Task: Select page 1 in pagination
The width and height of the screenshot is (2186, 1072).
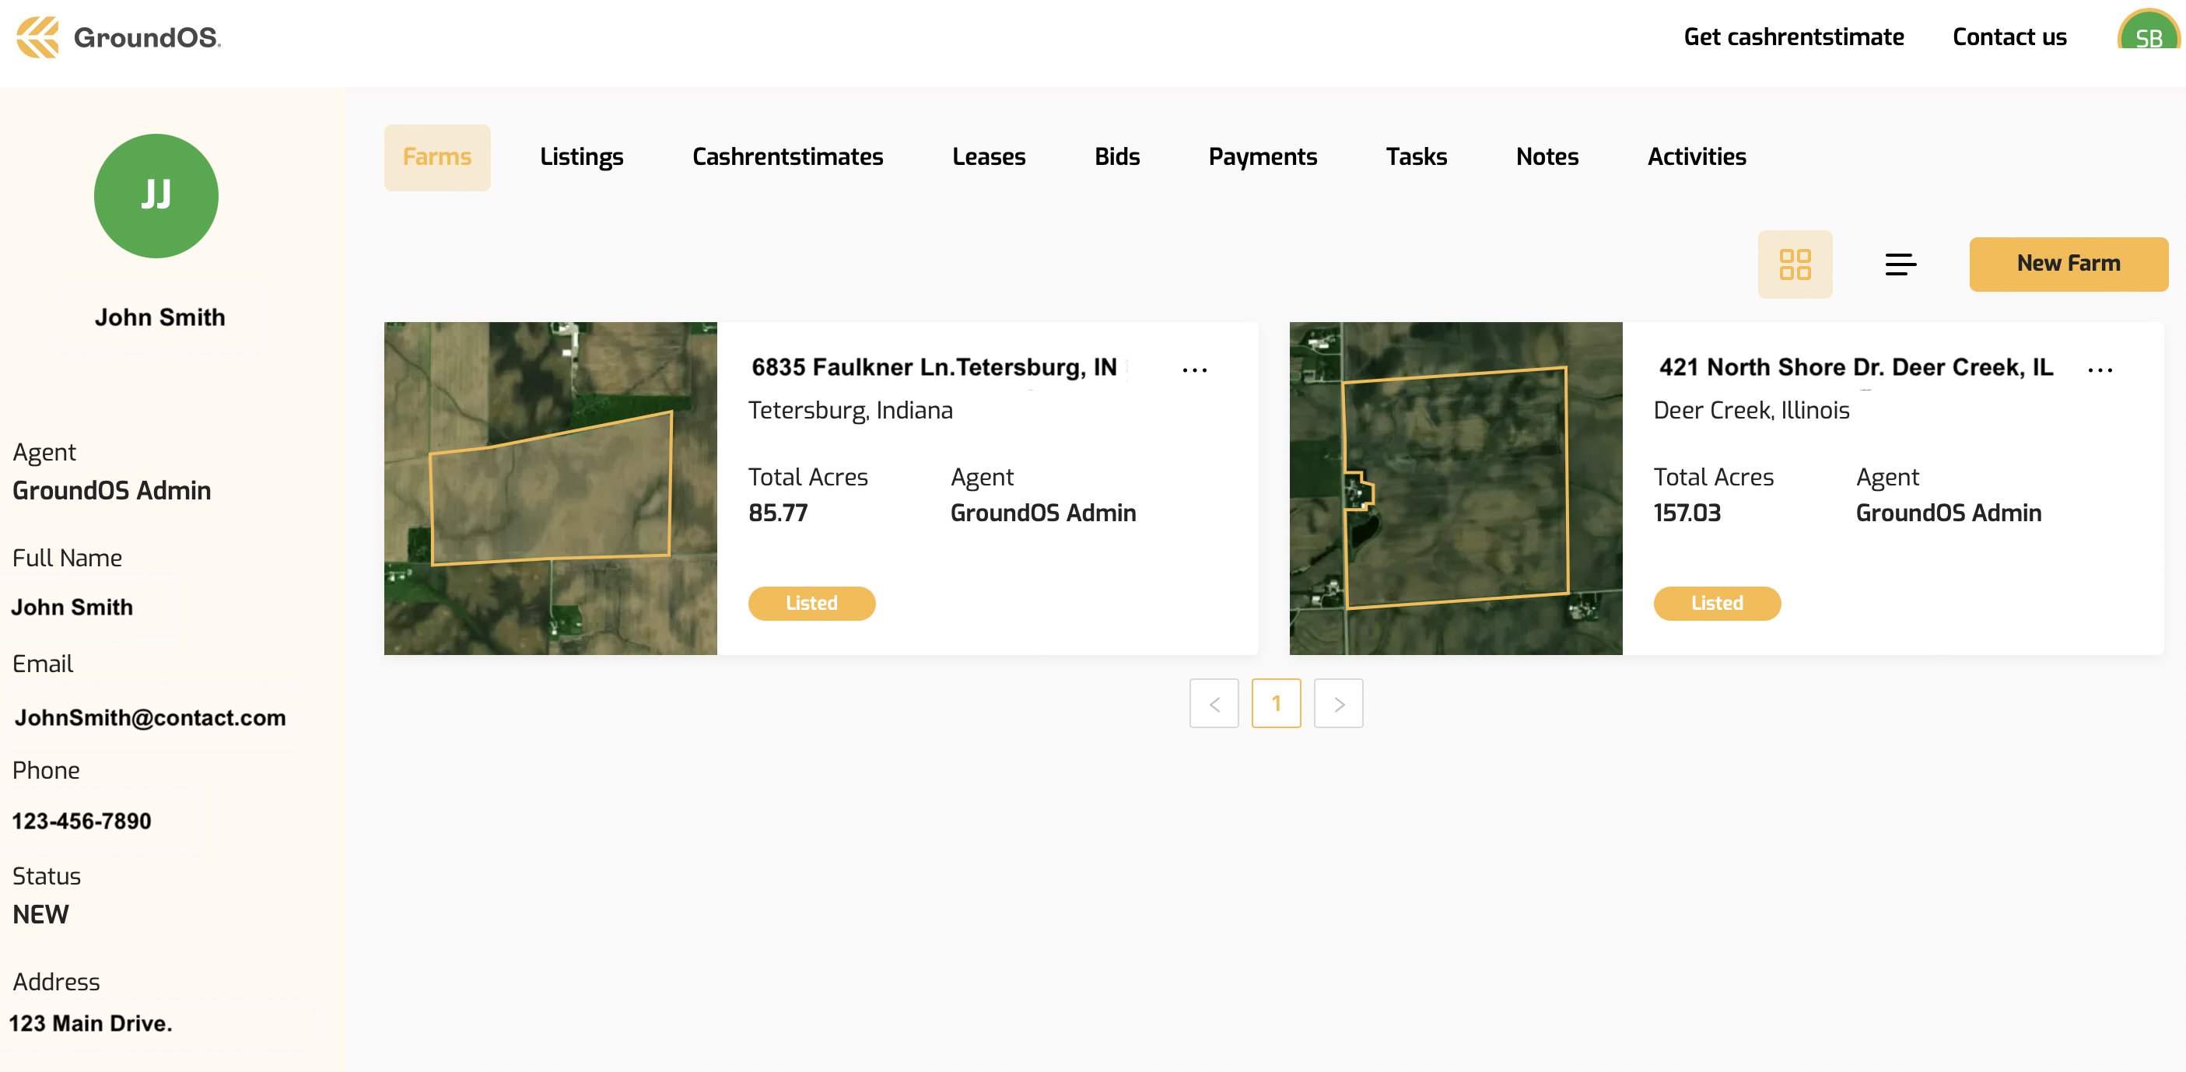Action: [1276, 703]
